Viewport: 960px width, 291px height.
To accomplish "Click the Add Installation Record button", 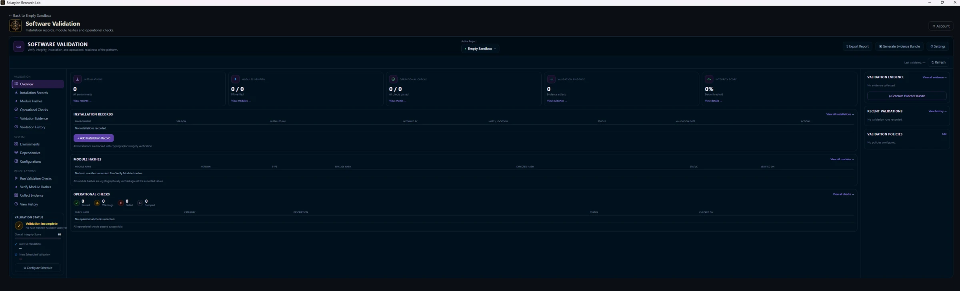I will click(x=94, y=138).
